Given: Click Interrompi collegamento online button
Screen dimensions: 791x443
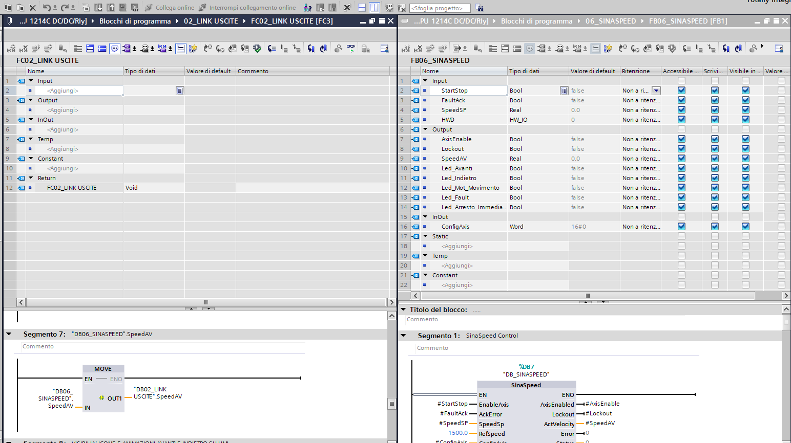Looking at the screenshot, I should click(x=247, y=8).
